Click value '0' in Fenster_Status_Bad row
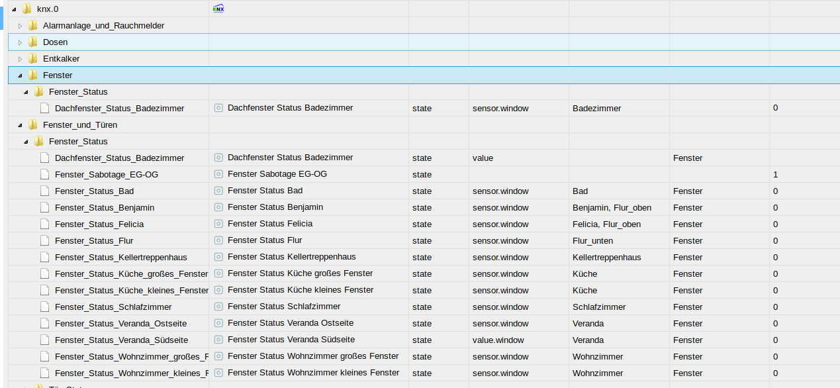The image size is (840, 388). pyautogui.click(x=775, y=191)
